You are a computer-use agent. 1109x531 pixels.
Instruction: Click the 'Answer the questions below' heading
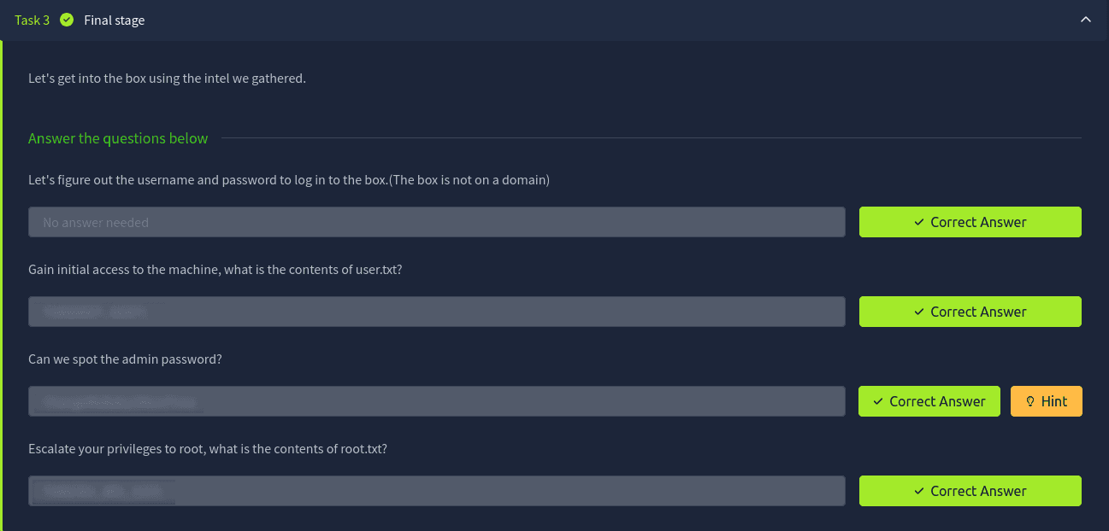click(x=118, y=138)
